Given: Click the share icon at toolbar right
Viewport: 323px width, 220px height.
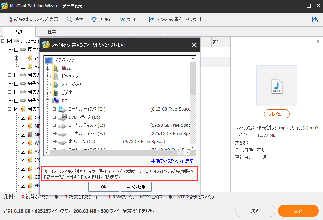Looking at the screenshot, I should [x=315, y=20].
